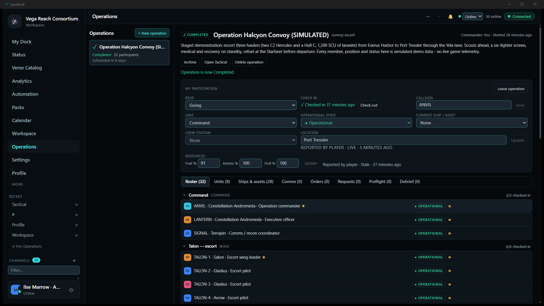Star the # recent item
The image size is (544, 306).
pyautogui.click(x=76, y=215)
